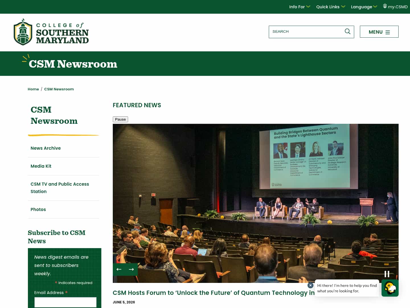Open the Language dropdown
Screen dimensions: 410x308
(x=364, y=7)
